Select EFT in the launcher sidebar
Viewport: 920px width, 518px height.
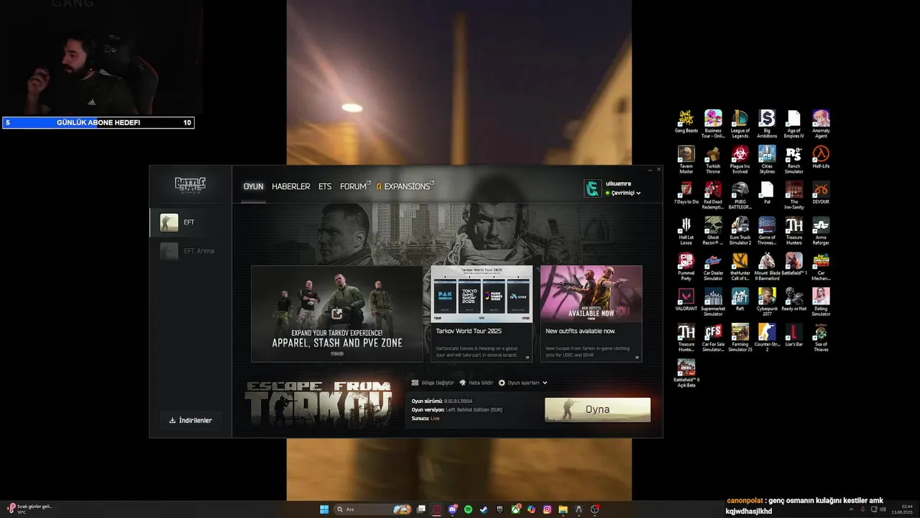click(x=190, y=222)
